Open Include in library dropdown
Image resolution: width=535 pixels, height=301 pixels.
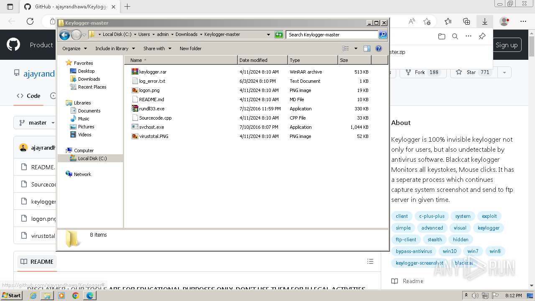(115, 48)
